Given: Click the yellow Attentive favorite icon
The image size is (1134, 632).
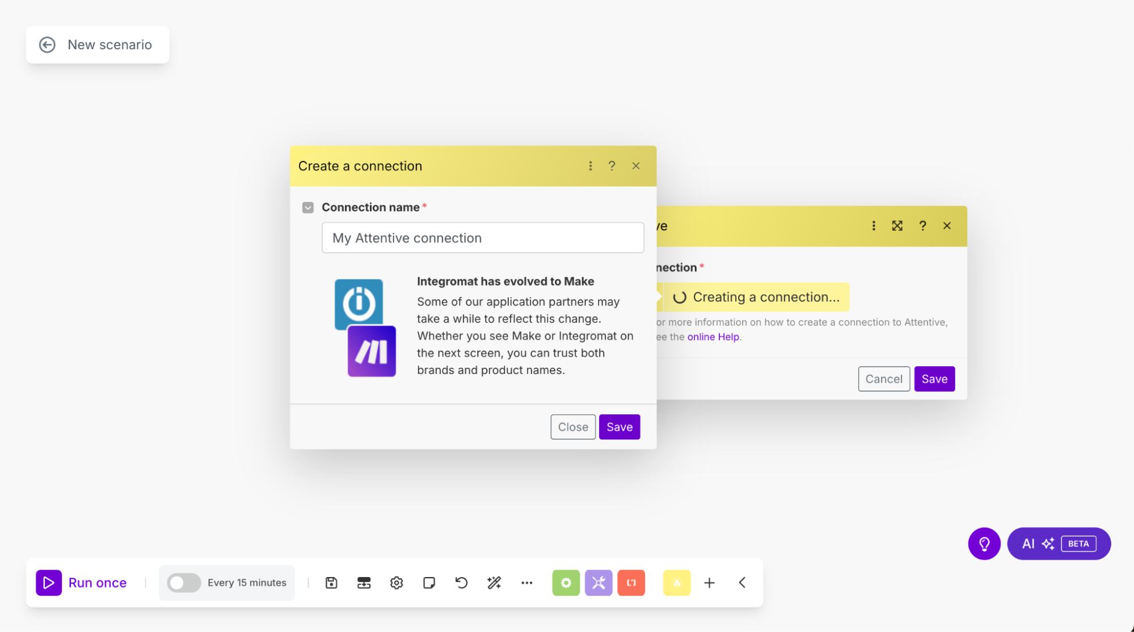Looking at the screenshot, I should [x=677, y=583].
